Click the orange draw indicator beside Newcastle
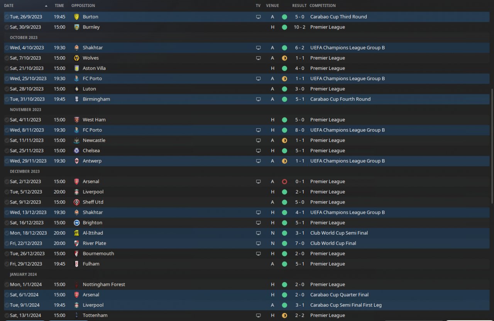Viewport: 494px width, 321px height. point(284,141)
